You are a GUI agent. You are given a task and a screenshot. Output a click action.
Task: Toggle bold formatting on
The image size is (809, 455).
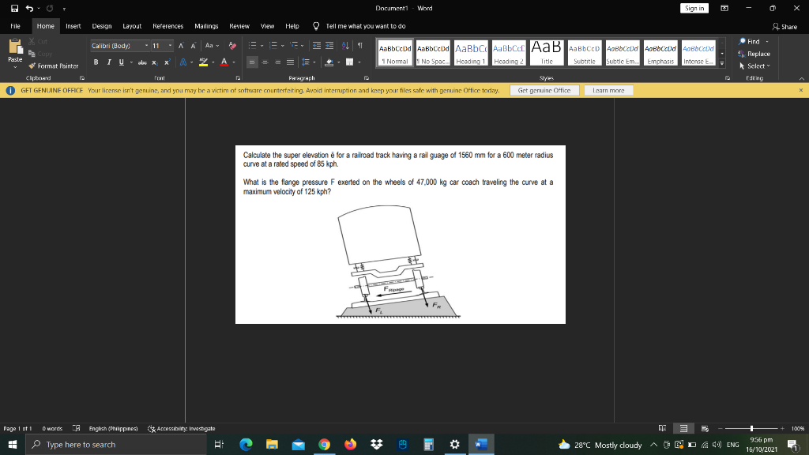click(x=96, y=62)
